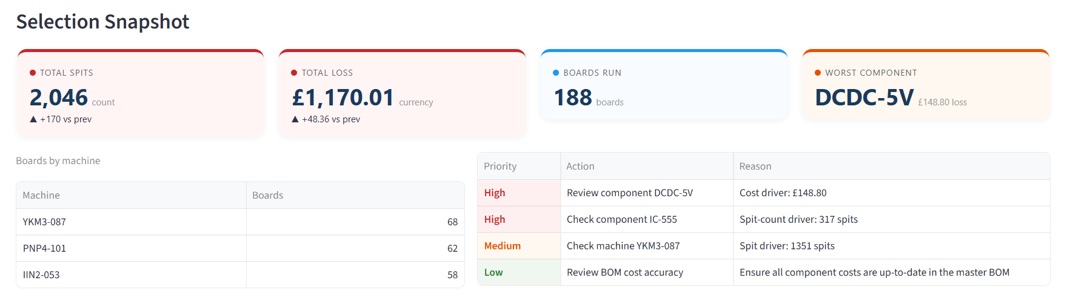
Task: Click the red dot beside TOTAL SPITS
Action: pyautogui.click(x=33, y=73)
